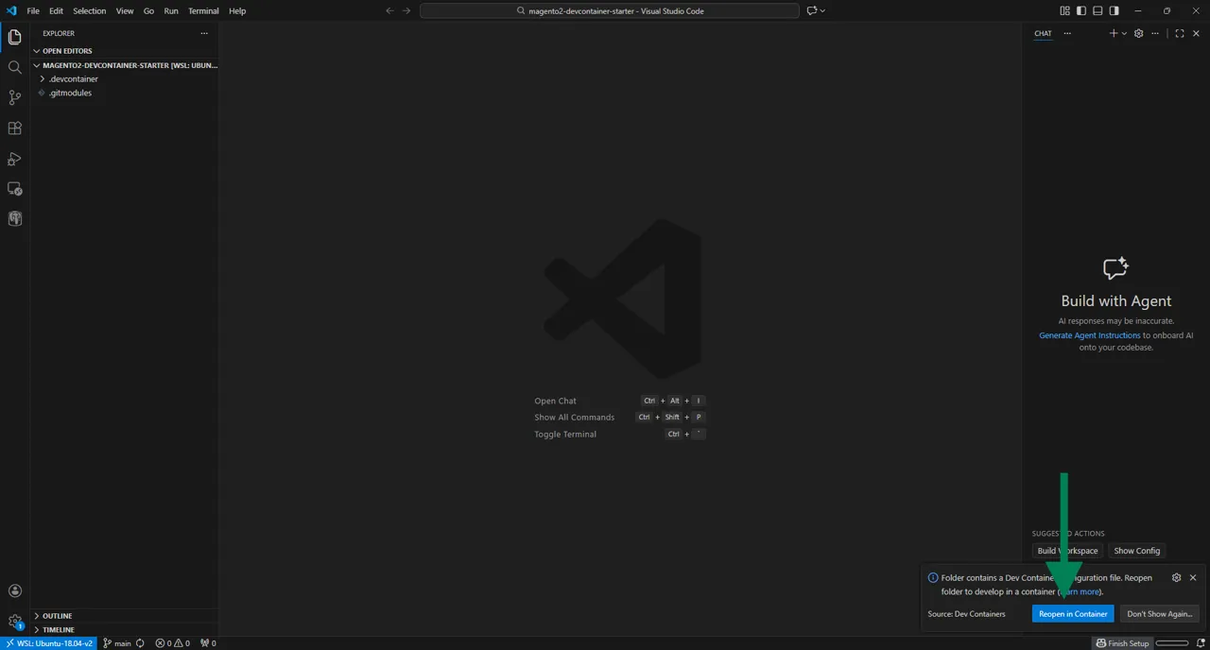Maximize the chat panel
The height and width of the screenshot is (650, 1210).
pyautogui.click(x=1180, y=33)
